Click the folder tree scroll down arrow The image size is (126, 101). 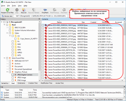(39, 80)
